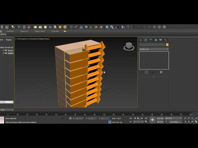198x148 pixels.
Task: Click the dome-shaped icon in toolbar
Action: coord(40,27)
